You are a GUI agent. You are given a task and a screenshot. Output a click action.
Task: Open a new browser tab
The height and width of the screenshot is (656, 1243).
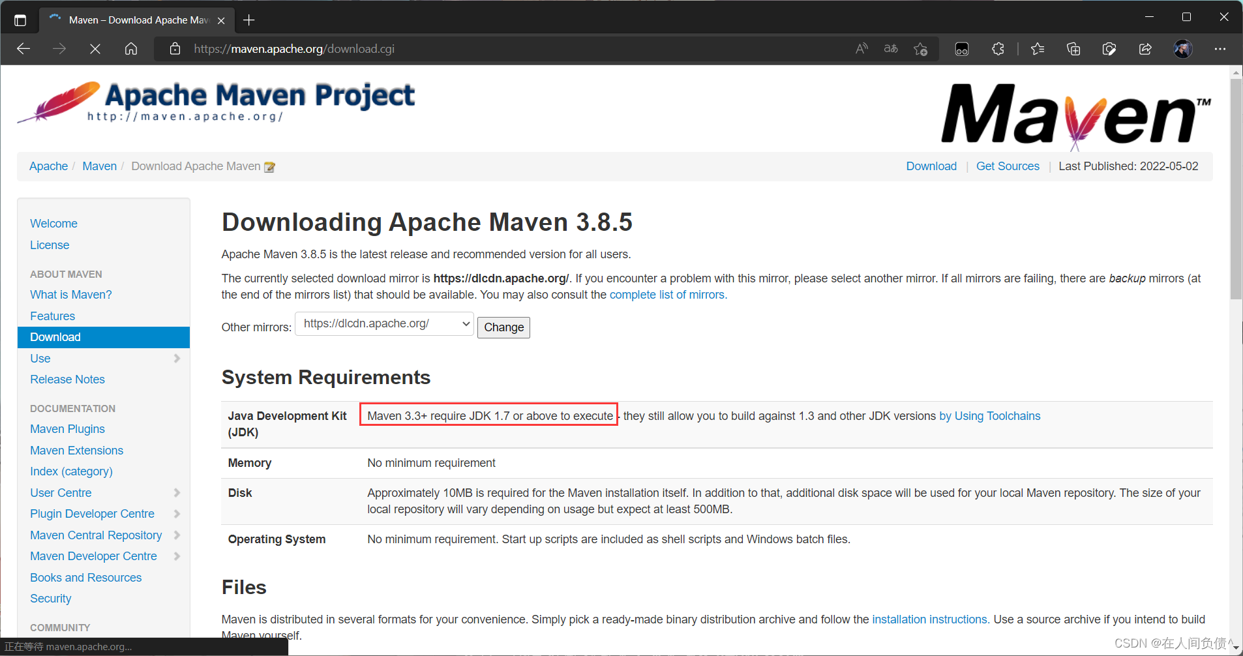248,20
